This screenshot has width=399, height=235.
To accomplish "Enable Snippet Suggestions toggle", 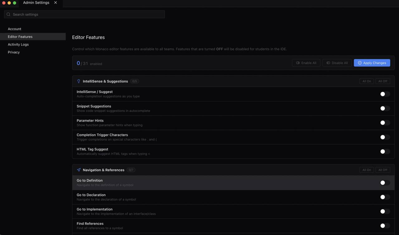I will pyautogui.click(x=385, y=108).
